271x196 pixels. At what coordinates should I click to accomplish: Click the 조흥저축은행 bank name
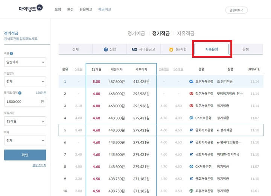point(204,191)
